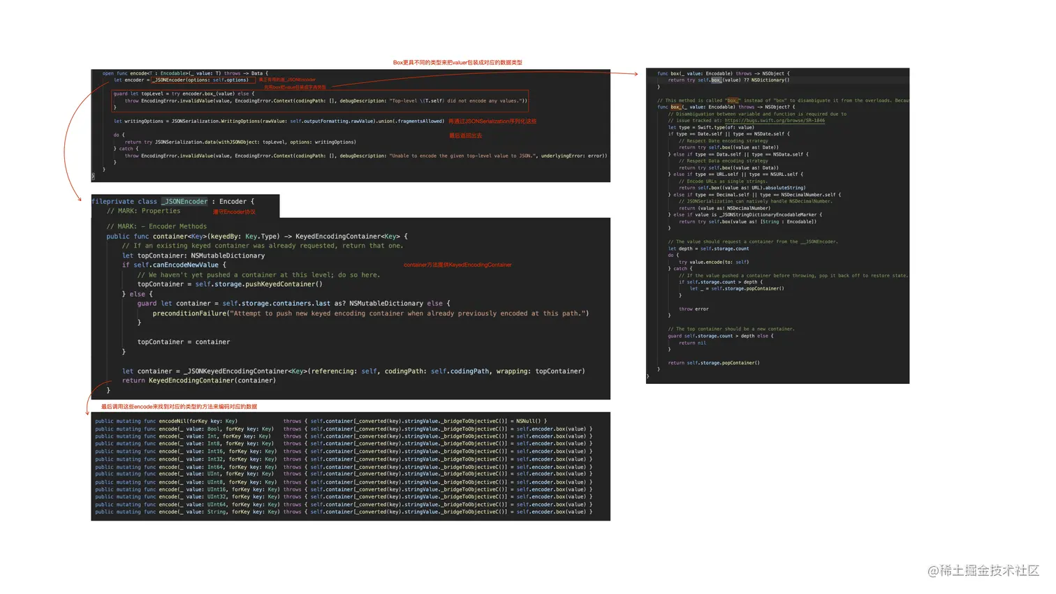Click the 最后返回出去 annotation text
Screen dimensions: 1056x594
464,135
